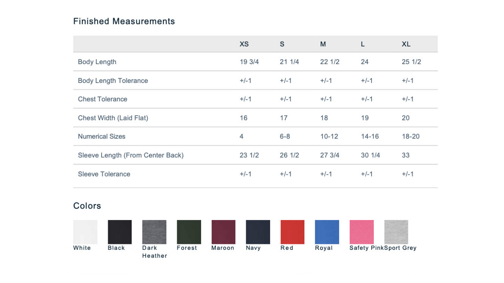Pick the Safety Pink swatch
This screenshot has width=504, height=283.
click(362, 232)
